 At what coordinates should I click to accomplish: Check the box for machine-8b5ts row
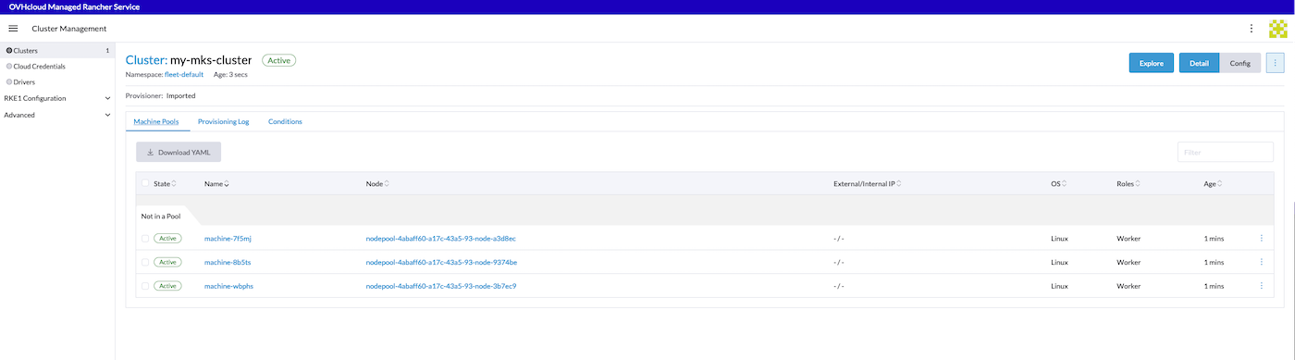point(145,262)
